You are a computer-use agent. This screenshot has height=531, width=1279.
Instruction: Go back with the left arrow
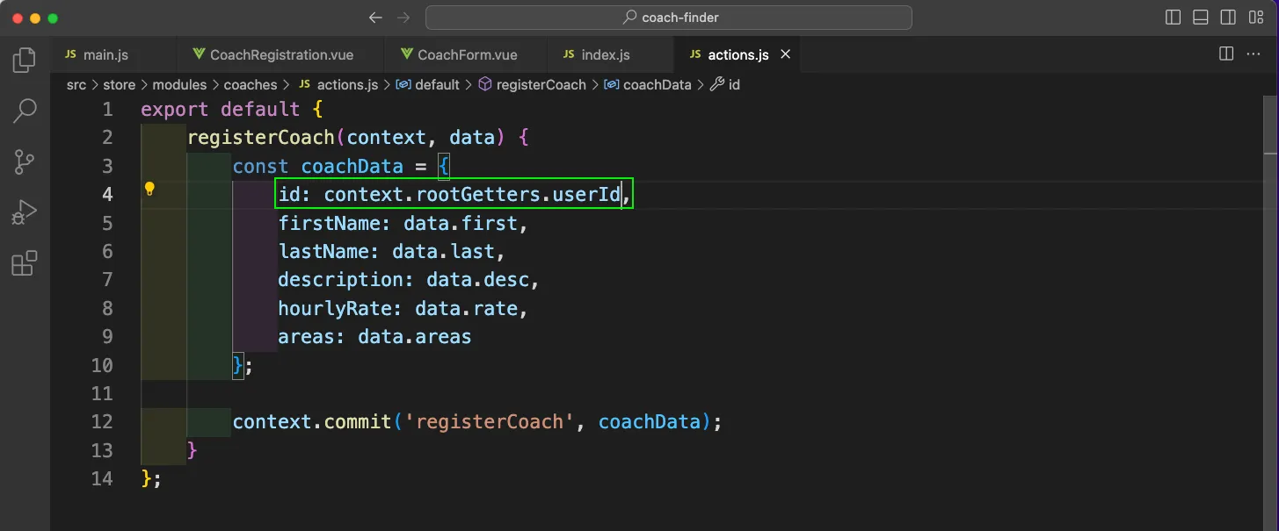tap(375, 18)
